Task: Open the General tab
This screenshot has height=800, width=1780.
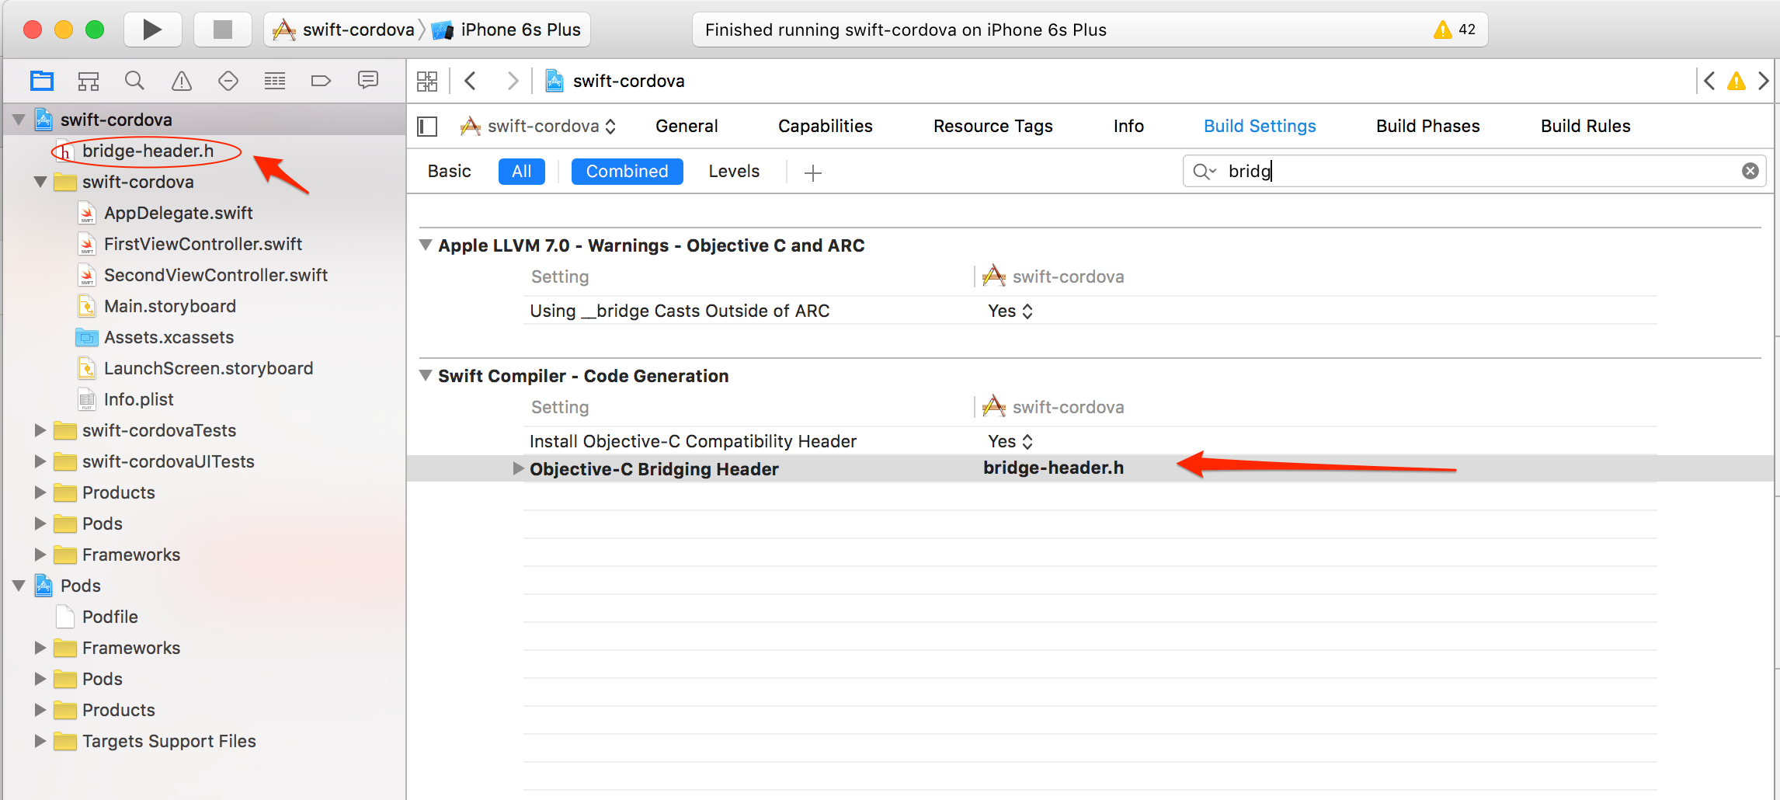Action: 687,126
